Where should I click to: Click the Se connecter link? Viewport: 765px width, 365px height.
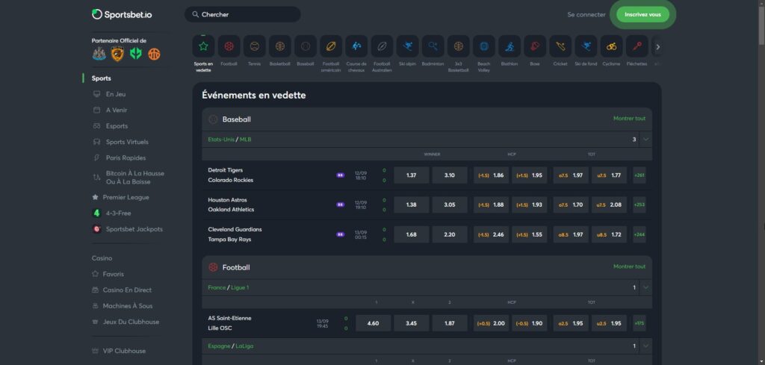pyautogui.click(x=586, y=14)
